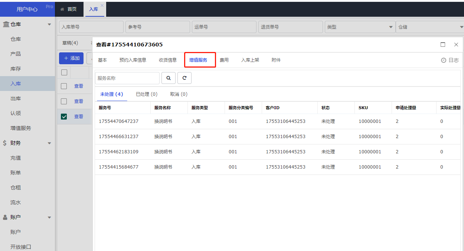The image size is (464, 251).
Task: Click 查看 link in second row
Action: [x=79, y=101]
